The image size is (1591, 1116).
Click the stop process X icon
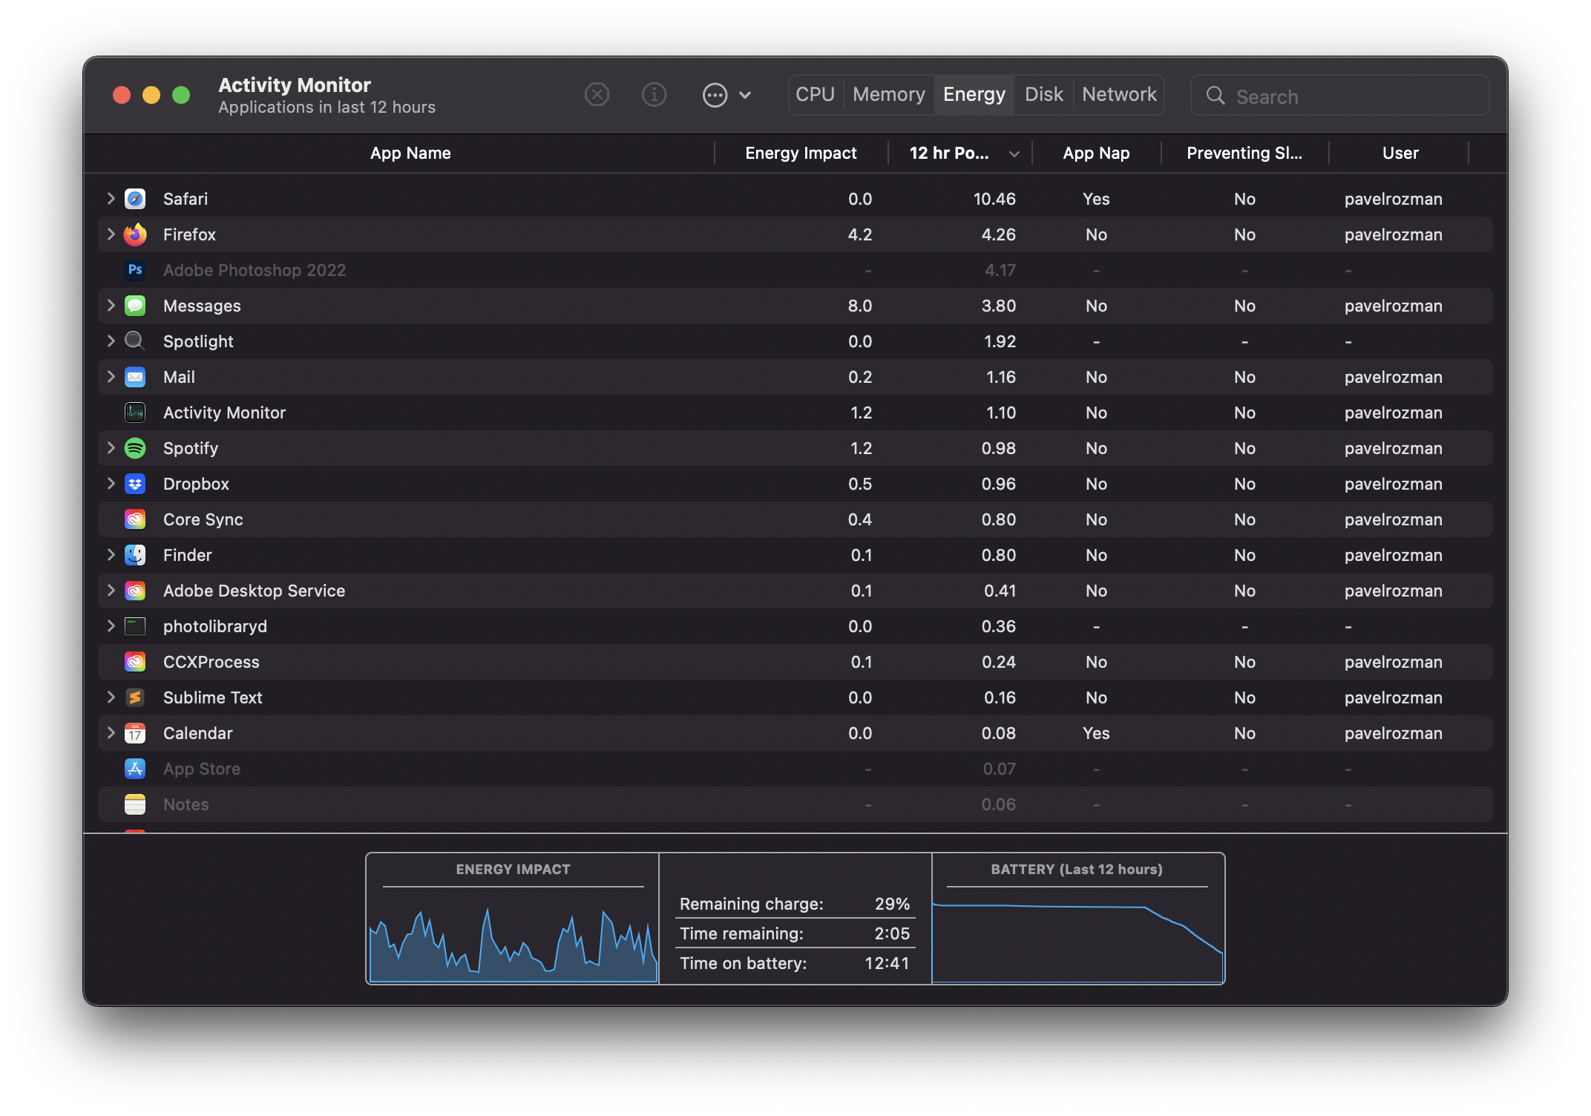tap(597, 95)
